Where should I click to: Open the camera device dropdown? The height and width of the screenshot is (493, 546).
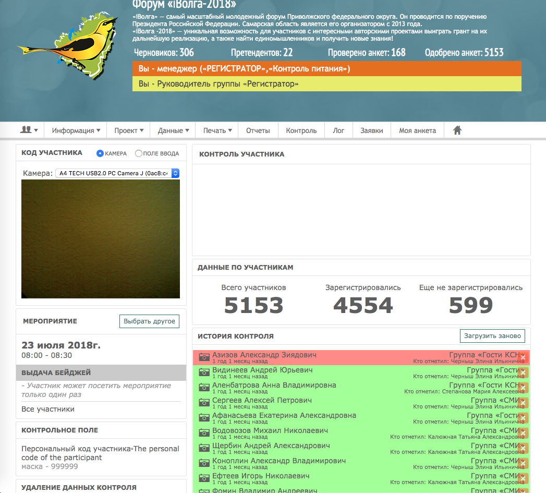(117, 173)
